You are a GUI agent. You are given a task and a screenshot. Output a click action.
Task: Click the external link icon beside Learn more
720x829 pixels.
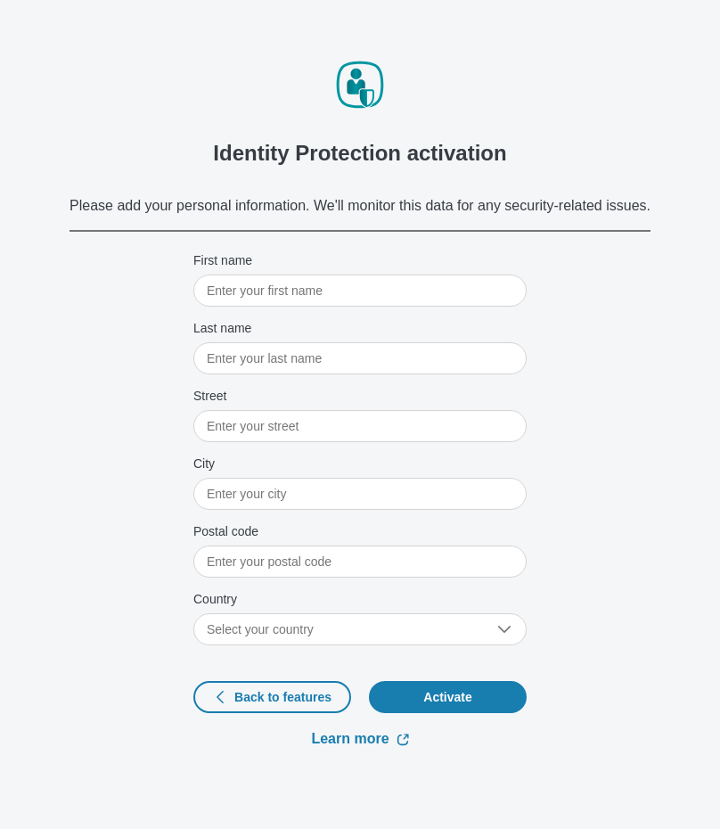(x=403, y=740)
